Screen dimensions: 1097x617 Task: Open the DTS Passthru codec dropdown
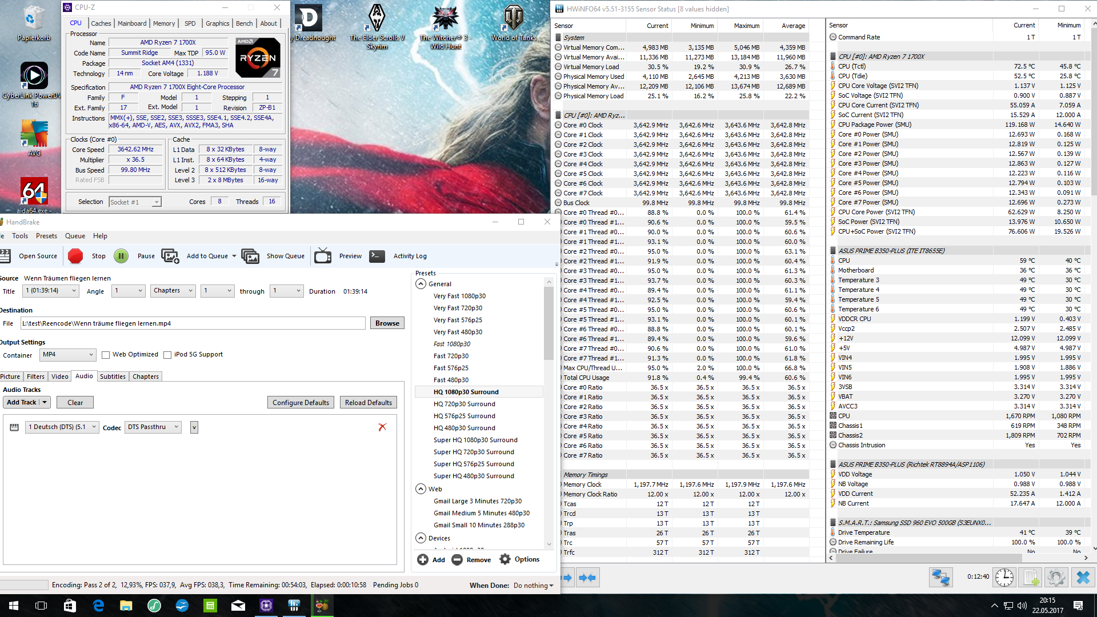(153, 427)
